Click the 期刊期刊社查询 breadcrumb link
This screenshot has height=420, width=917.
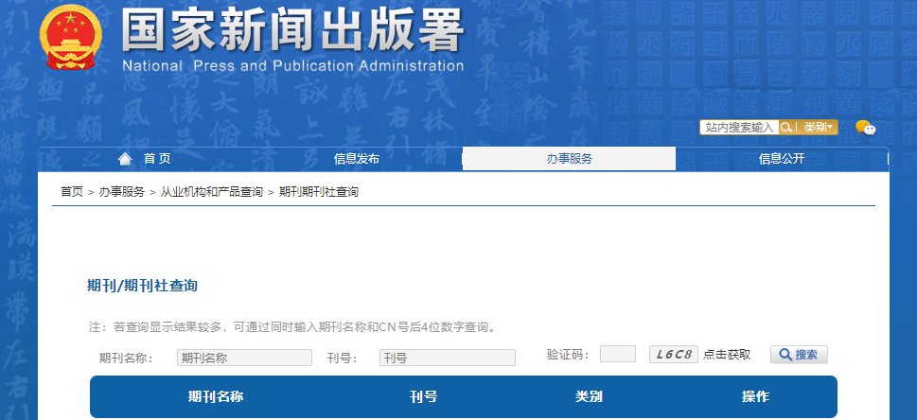tap(319, 192)
